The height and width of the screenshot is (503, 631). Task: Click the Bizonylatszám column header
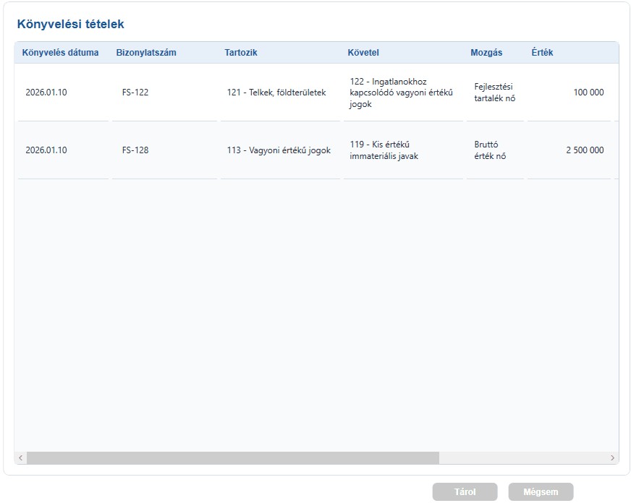pyautogui.click(x=146, y=53)
